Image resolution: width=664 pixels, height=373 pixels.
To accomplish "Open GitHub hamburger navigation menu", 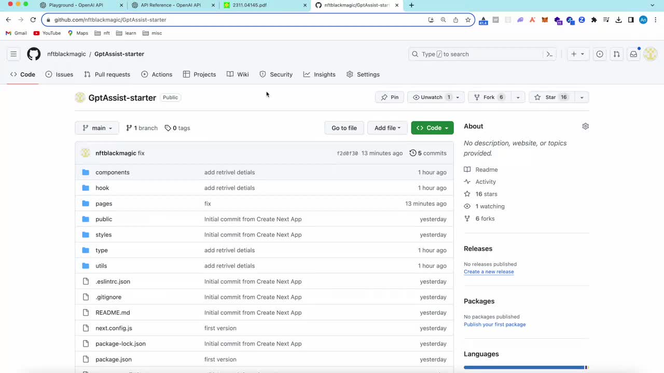I will point(13,54).
